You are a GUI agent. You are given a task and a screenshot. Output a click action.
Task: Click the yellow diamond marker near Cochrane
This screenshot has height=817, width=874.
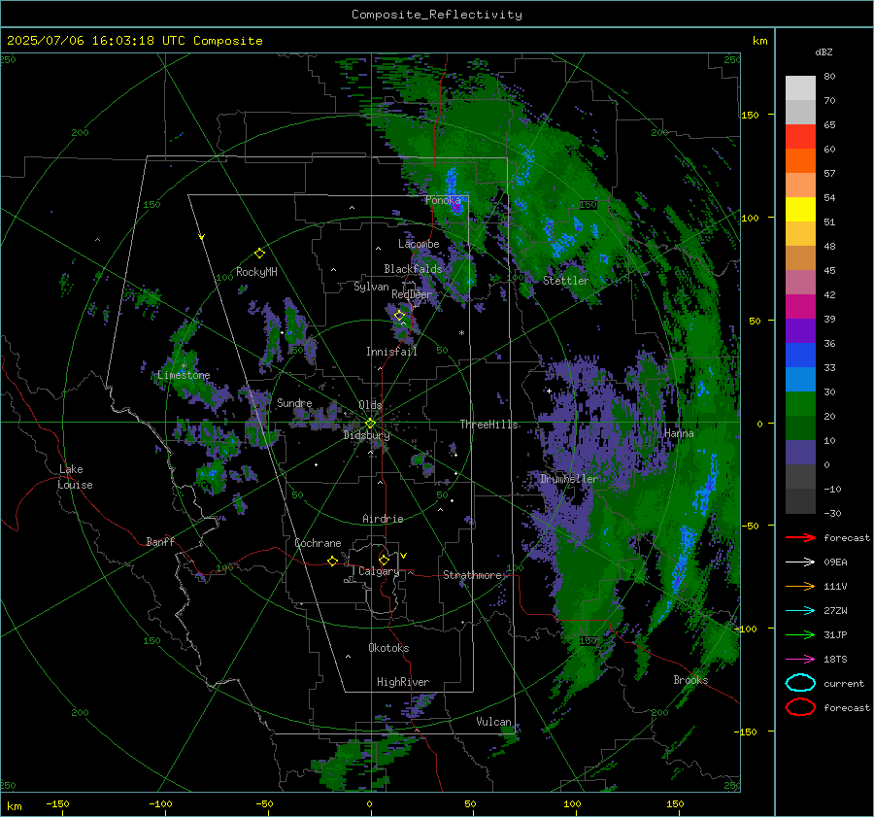click(333, 561)
